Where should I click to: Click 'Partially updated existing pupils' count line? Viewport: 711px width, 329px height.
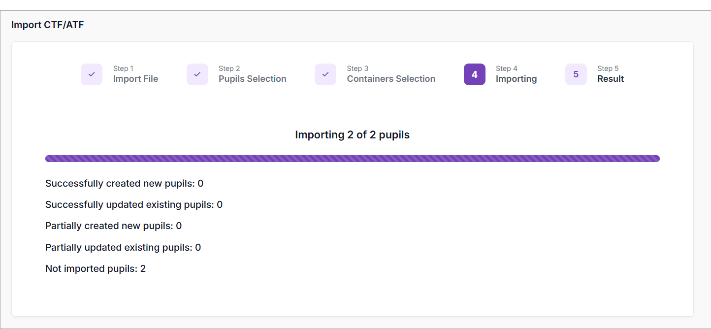(123, 247)
